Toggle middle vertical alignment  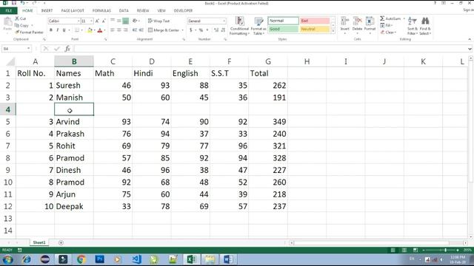[x=118, y=21]
